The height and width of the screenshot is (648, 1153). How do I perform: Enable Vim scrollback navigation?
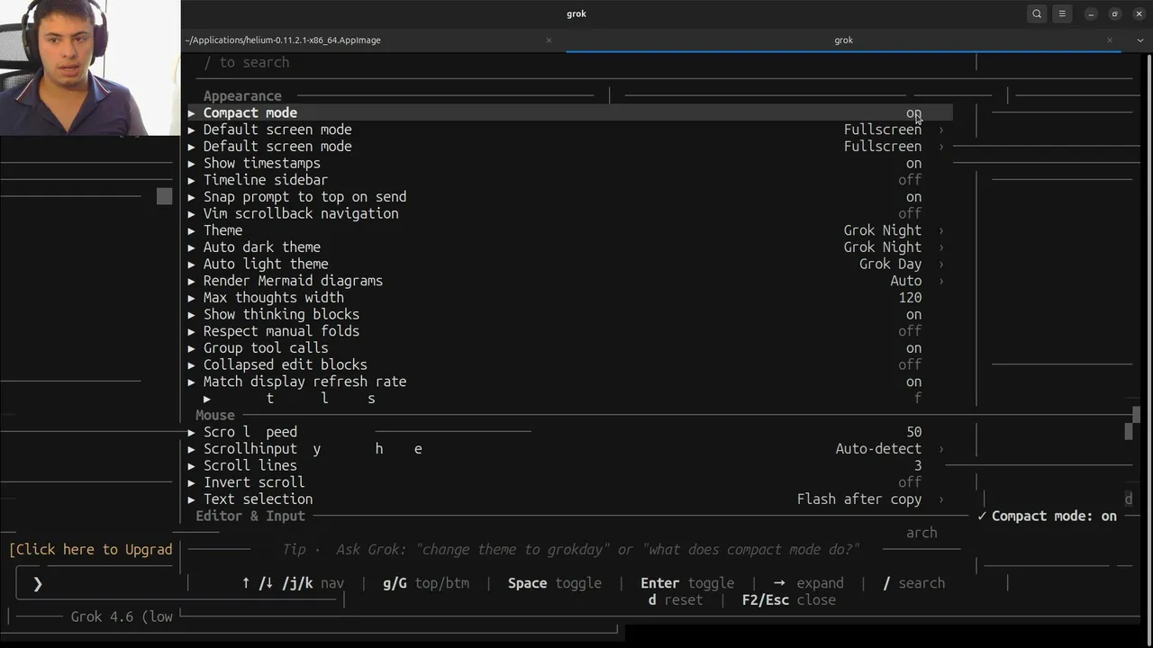(910, 213)
